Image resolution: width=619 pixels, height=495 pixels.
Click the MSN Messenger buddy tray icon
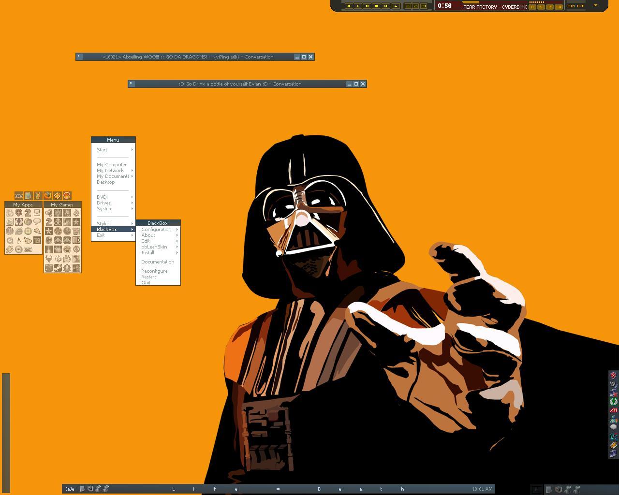[x=613, y=420]
